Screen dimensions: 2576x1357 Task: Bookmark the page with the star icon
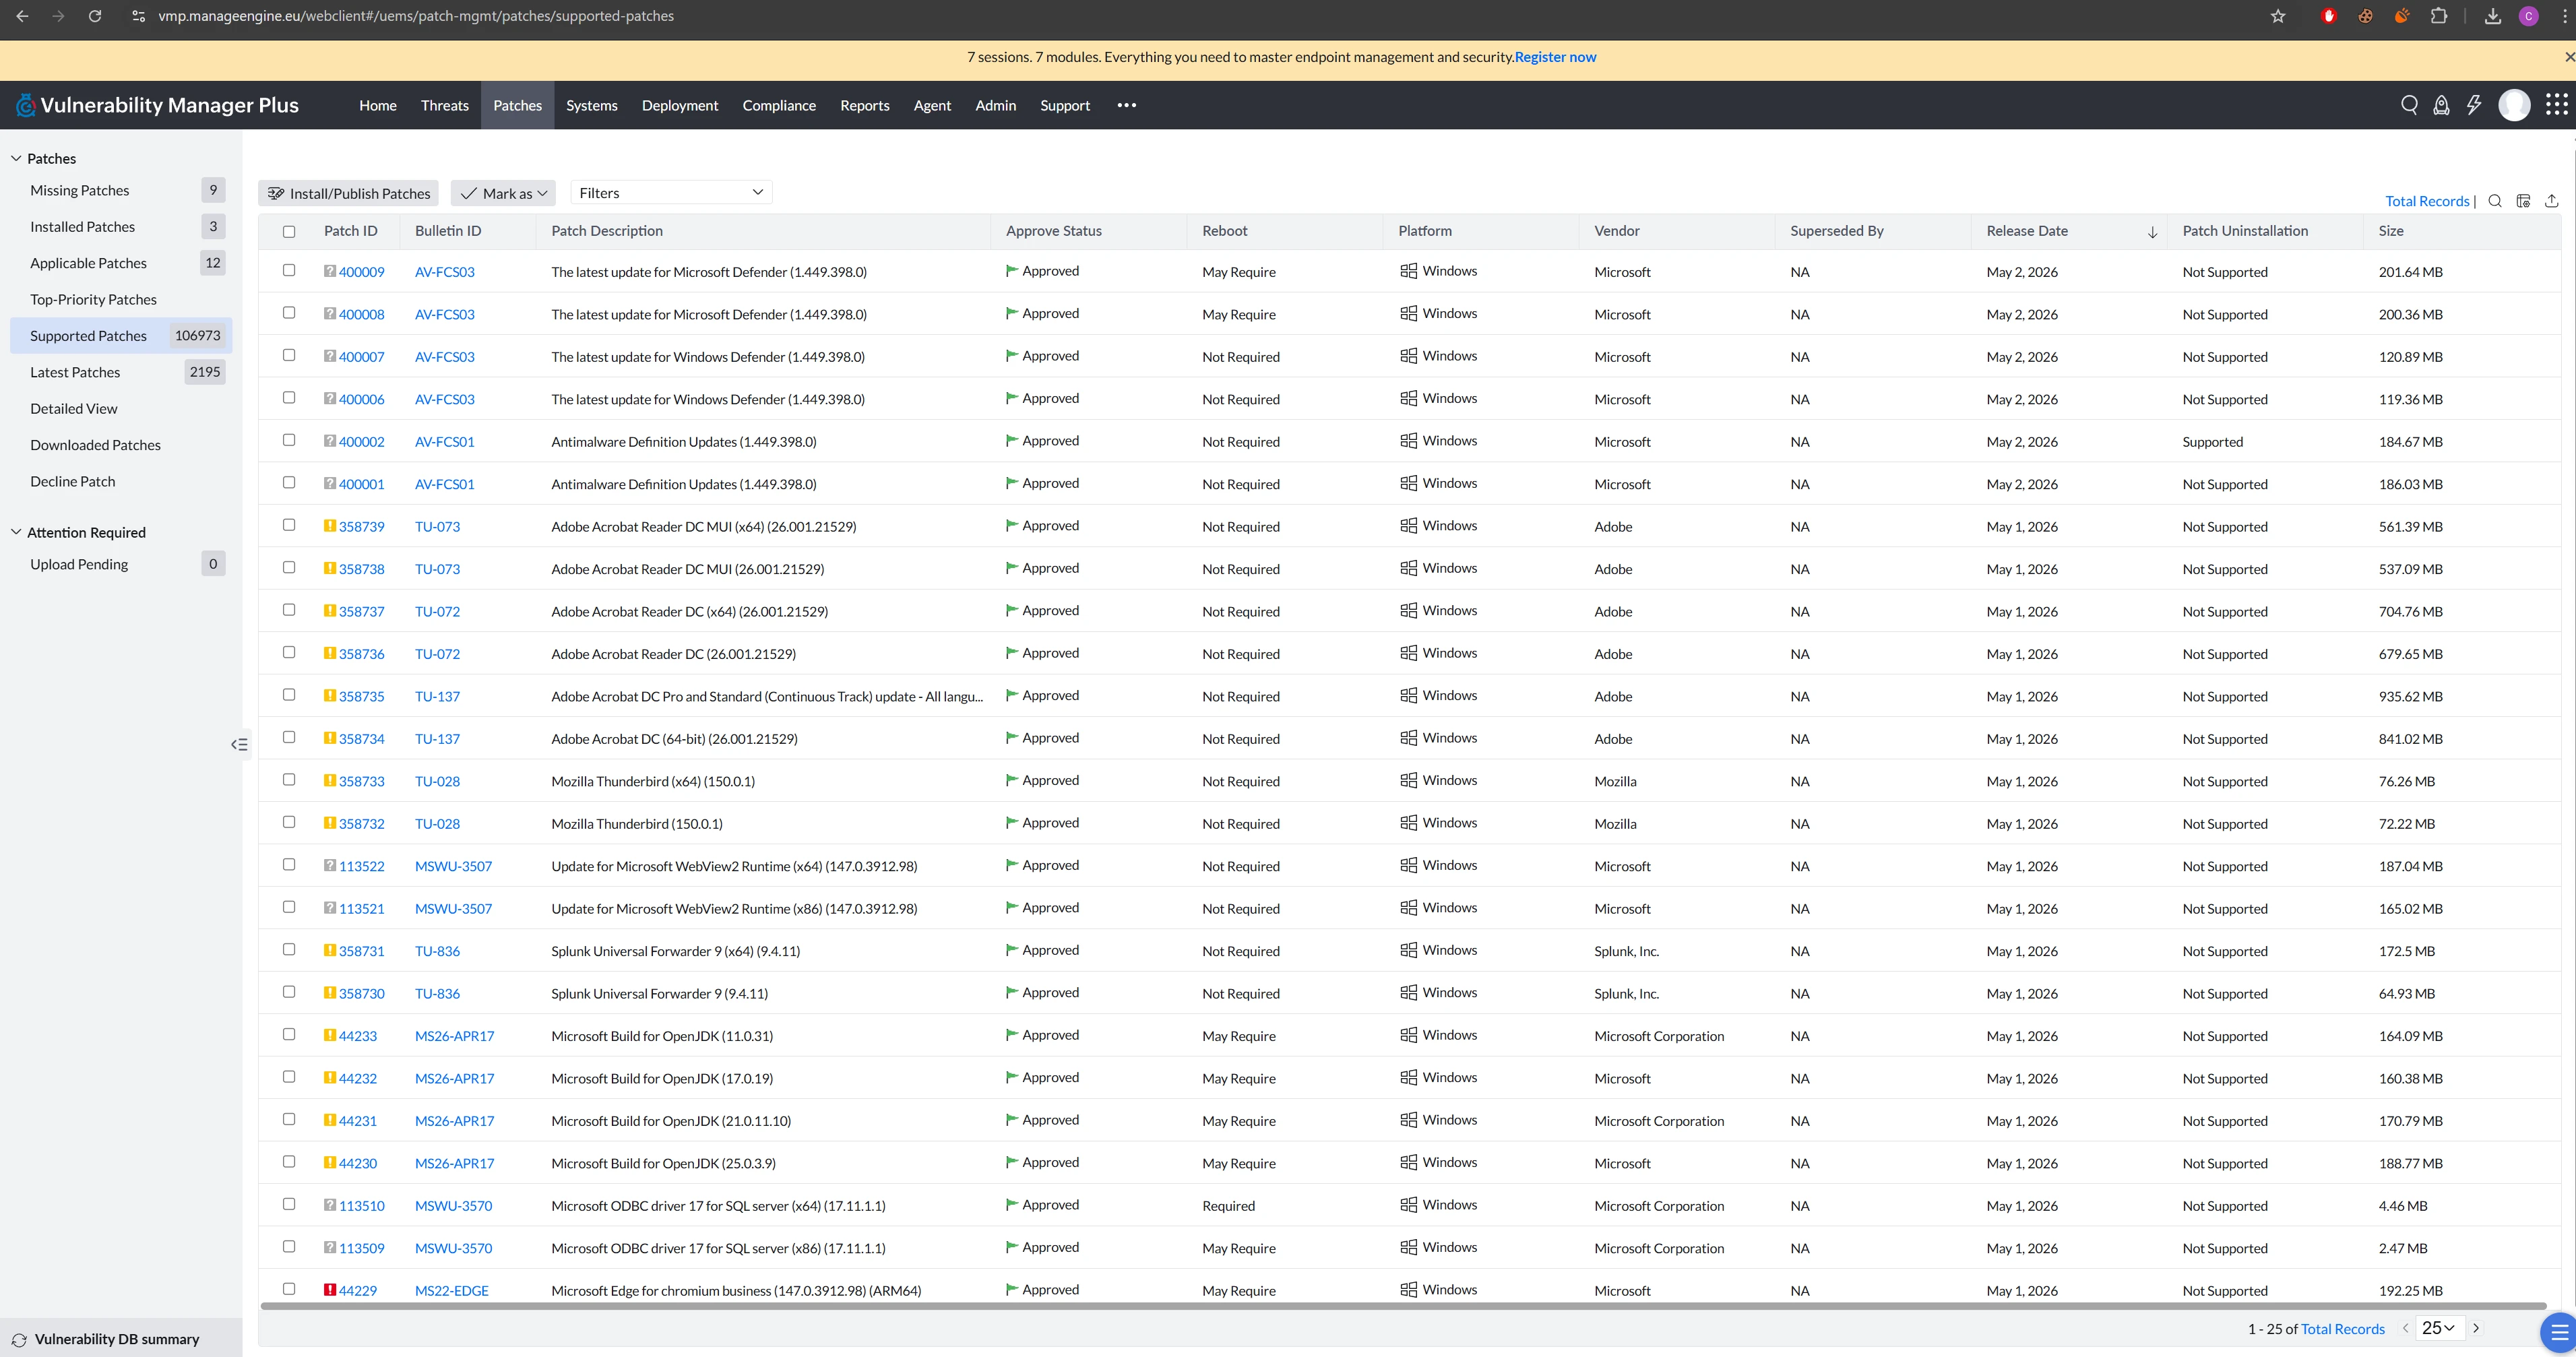tap(2278, 16)
